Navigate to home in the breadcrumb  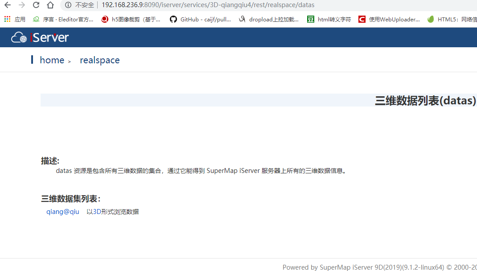click(52, 60)
